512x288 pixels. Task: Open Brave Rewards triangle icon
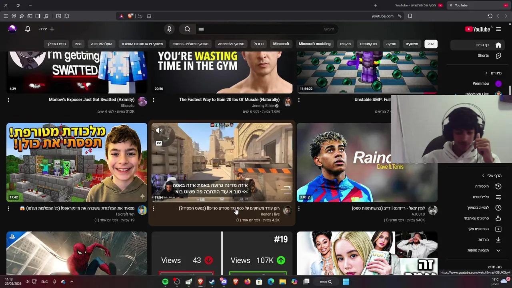121,16
